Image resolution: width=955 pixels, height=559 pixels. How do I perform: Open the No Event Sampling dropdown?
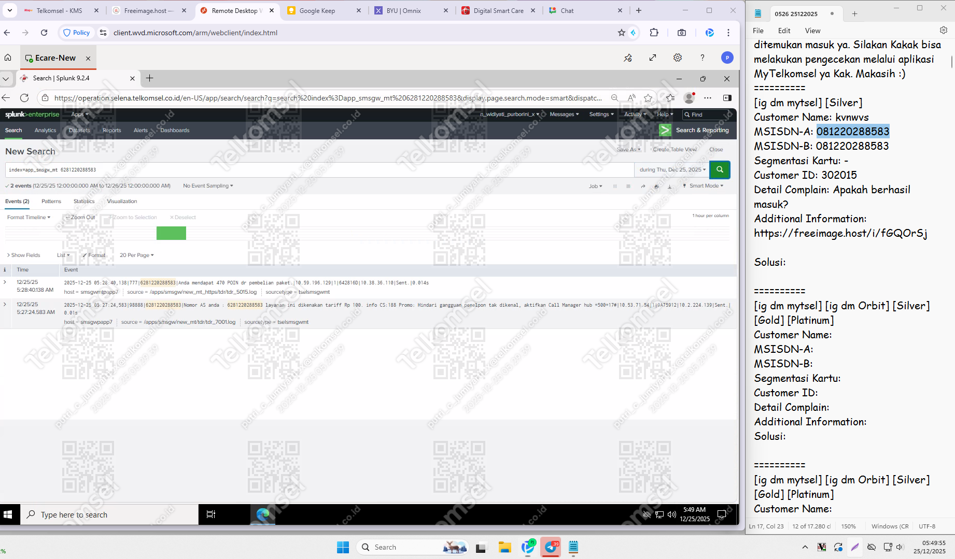[x=208, y=186]
